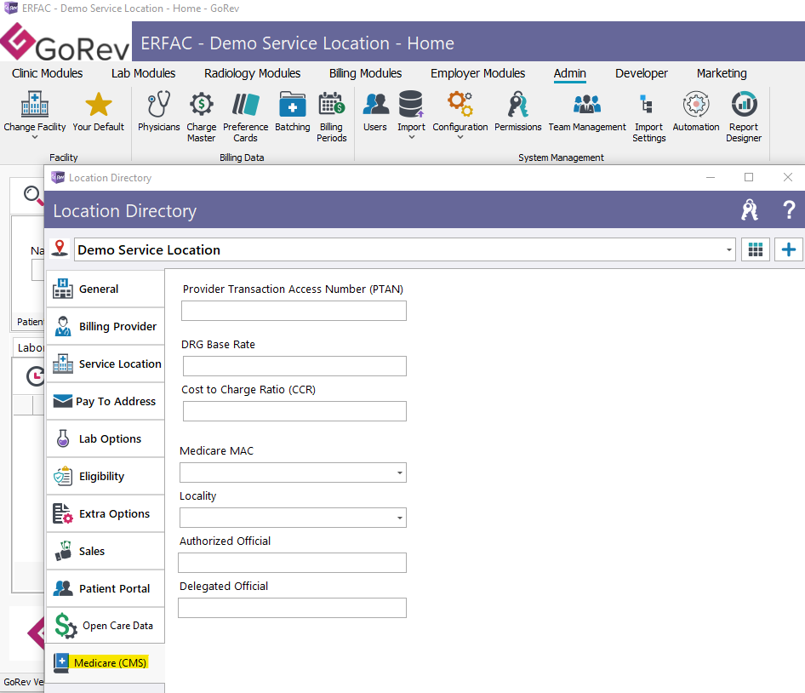The height and width of the screenshot is (693, 805).
Task: Select the Employer Modules tab
Action: pos(477,73)
